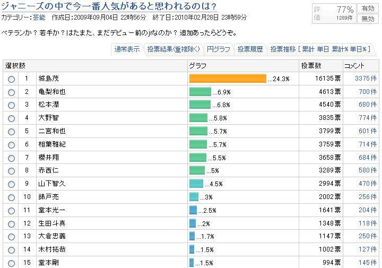Open the 芸能 category link
382x268 pixels.
(39, 18)
